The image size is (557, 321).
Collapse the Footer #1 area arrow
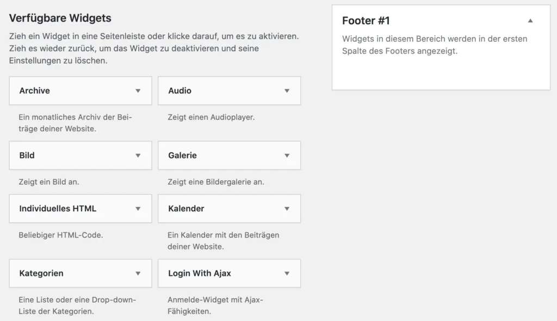point(530,21)
